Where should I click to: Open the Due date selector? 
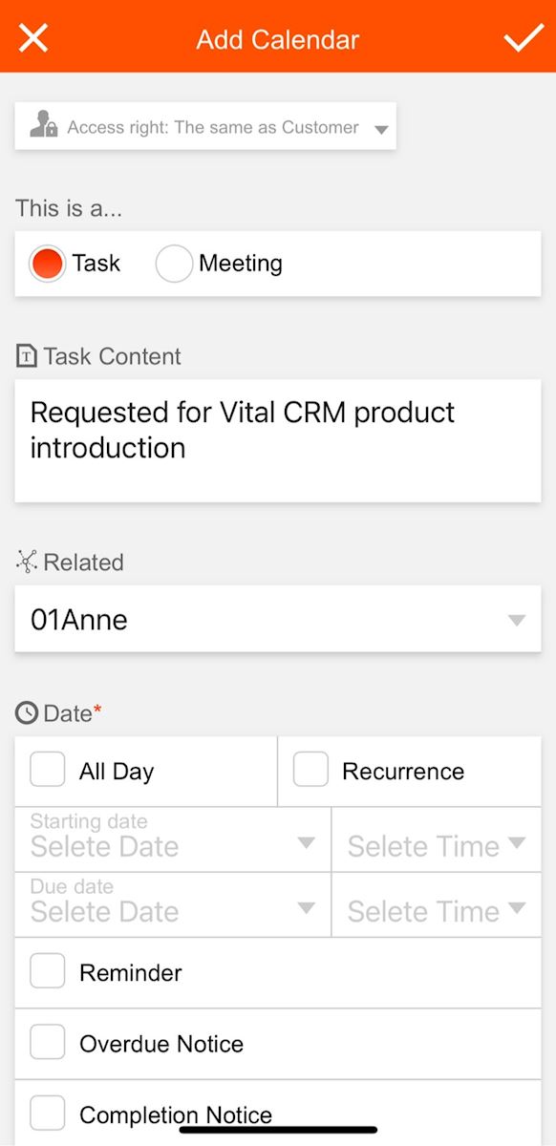point(173,904)
